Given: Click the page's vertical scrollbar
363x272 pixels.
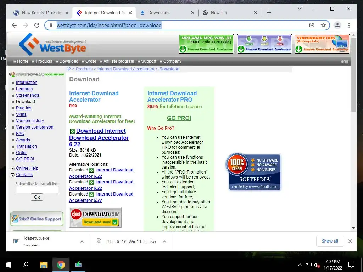Looking at the screenshot, I should pyautogui.click(x=353, y=74).
